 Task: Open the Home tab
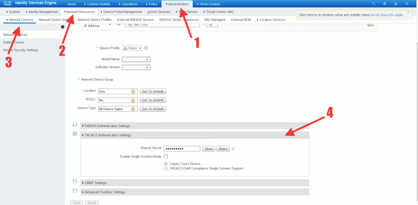[x=72, y=4]
